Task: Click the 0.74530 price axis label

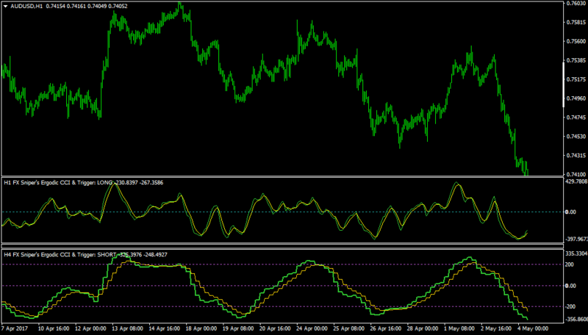Action: [576, 137]
